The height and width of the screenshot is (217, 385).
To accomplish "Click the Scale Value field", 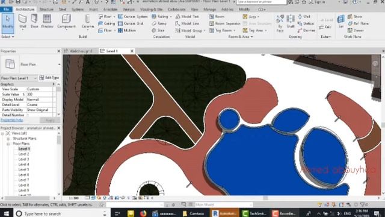I will pyautogui.click(x=39, y=94).
